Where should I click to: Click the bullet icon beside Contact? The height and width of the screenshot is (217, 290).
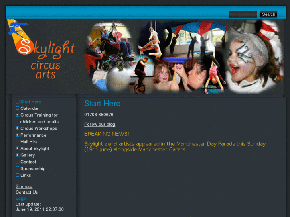click(18, 162)
